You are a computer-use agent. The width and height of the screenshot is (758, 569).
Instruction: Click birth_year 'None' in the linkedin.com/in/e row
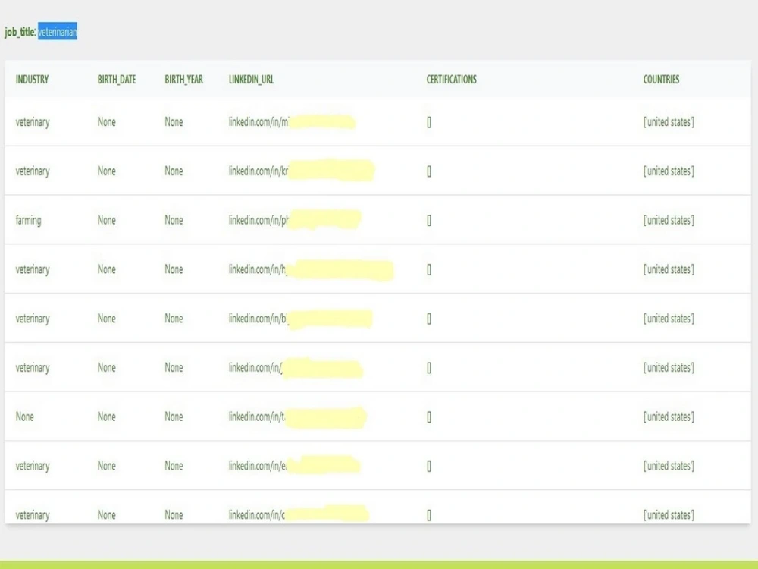(174, 466)
